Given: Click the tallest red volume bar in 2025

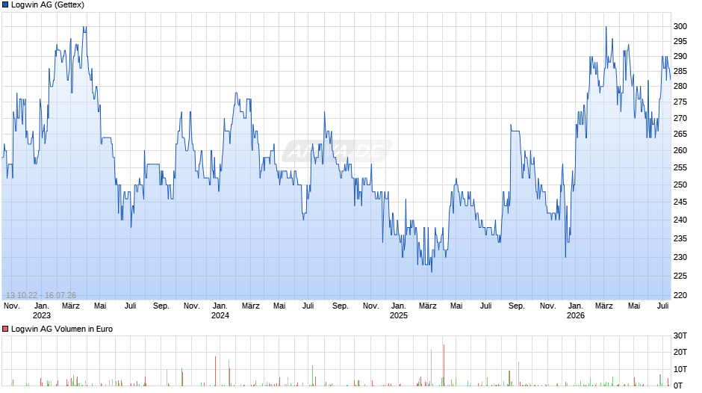Looking at the screenshot, I should (444, 365).
